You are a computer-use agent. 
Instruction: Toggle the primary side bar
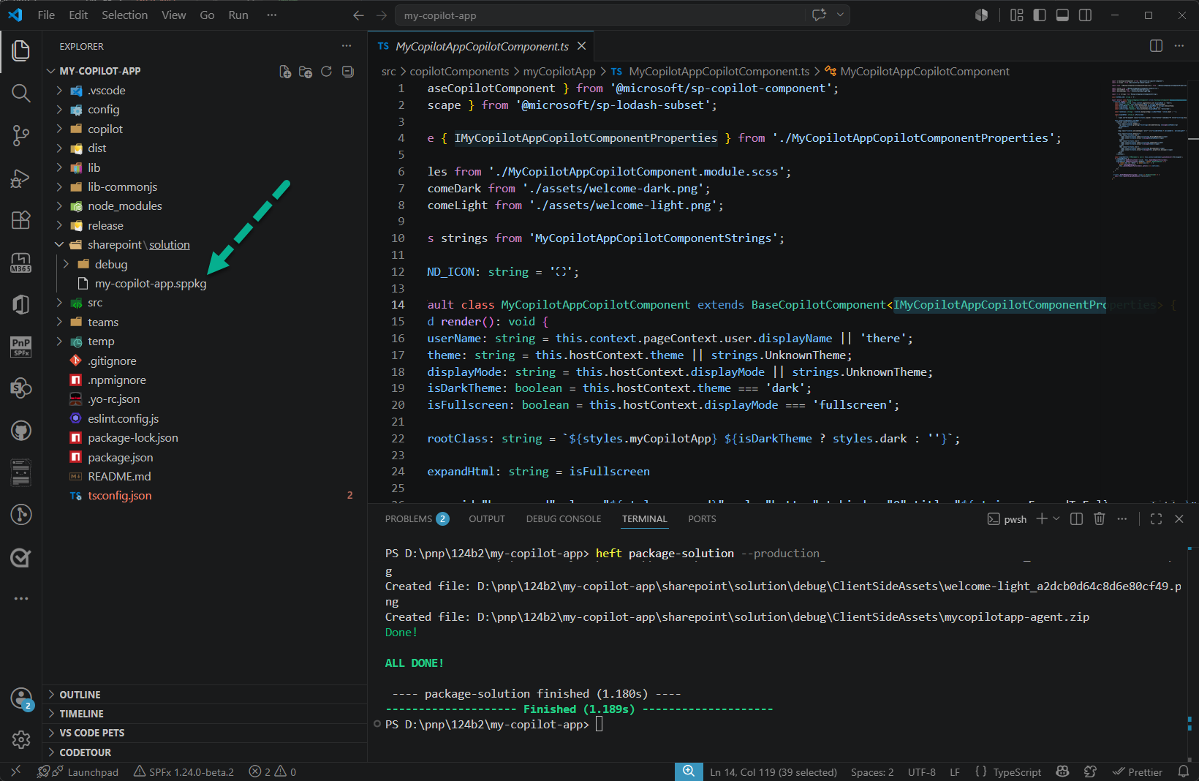(x=1040, y=15)
